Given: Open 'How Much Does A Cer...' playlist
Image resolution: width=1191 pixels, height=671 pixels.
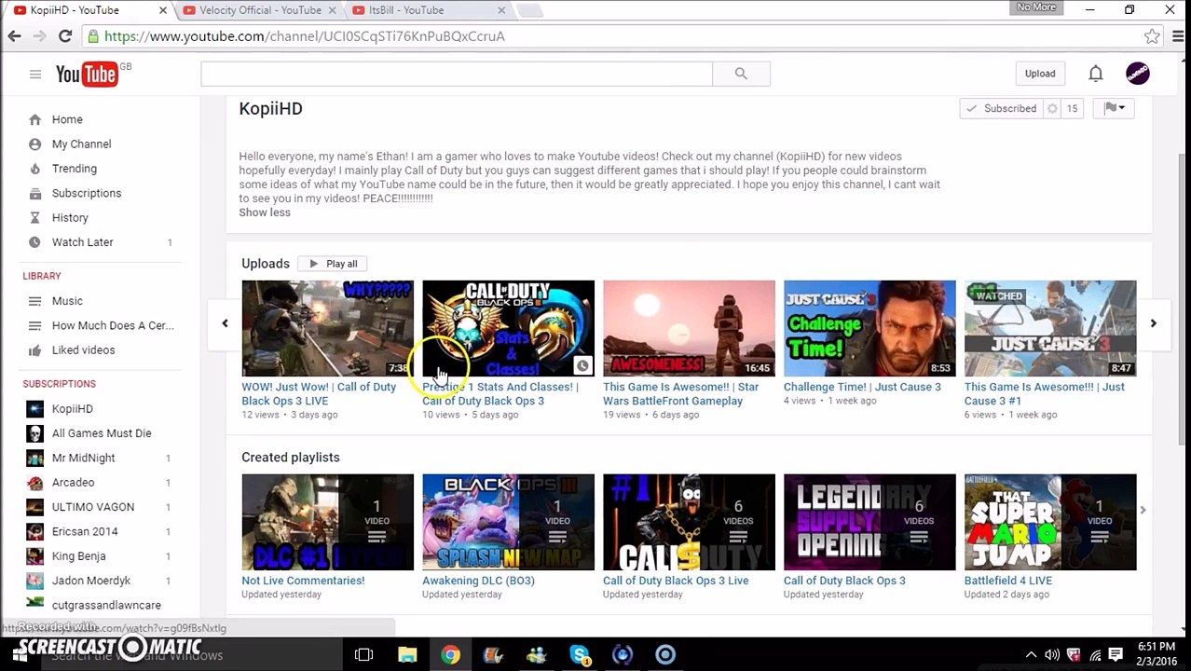Looking at the screenshot, I should coord(113,325).
